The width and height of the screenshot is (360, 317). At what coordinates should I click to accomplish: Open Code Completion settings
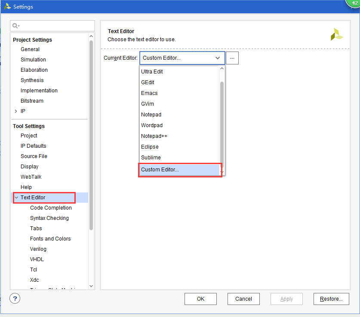pyautogui.click(x=51, y=208)
